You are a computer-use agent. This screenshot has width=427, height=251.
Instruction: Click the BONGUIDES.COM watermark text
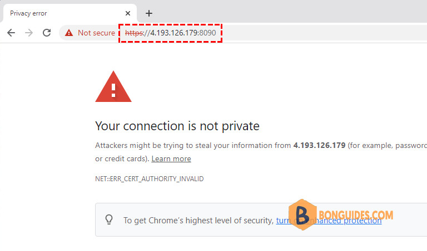coord(356,215)
